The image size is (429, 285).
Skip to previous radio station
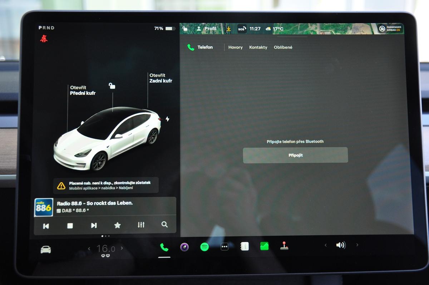click(46, 226)
